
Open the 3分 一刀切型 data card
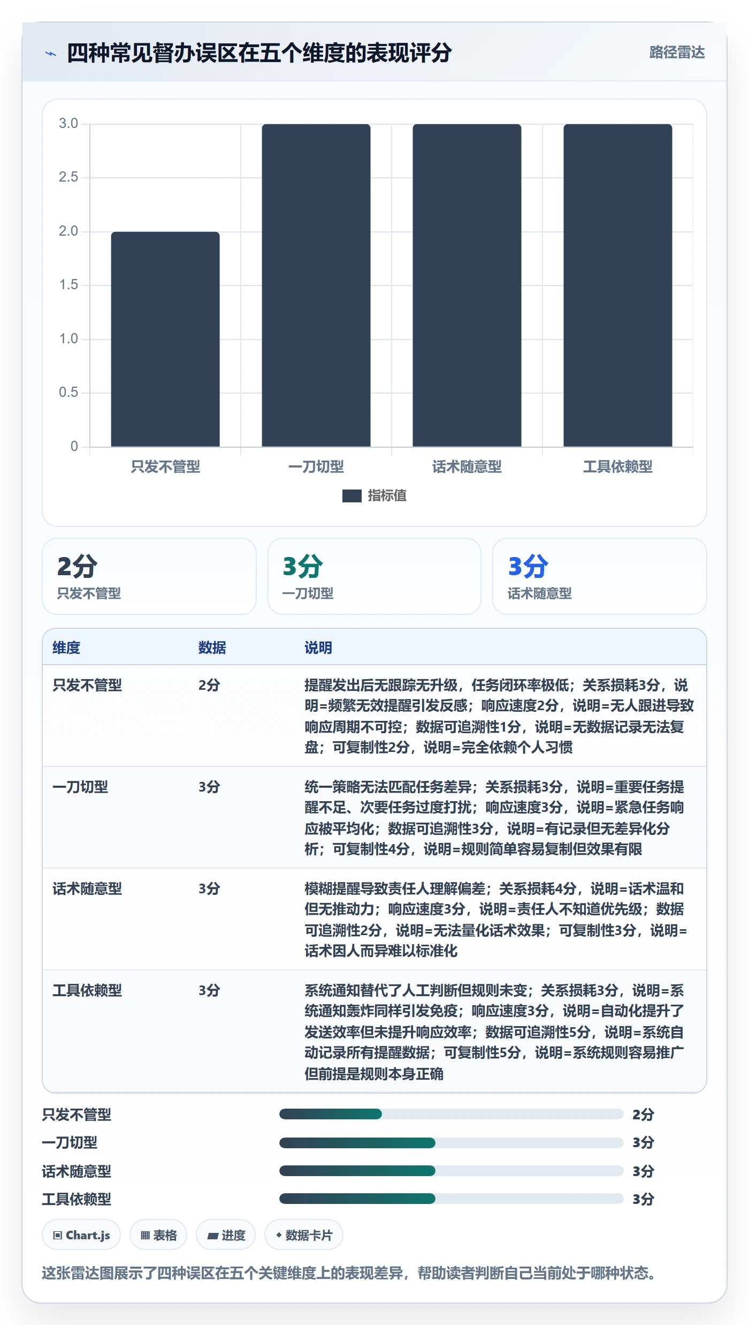374,576
